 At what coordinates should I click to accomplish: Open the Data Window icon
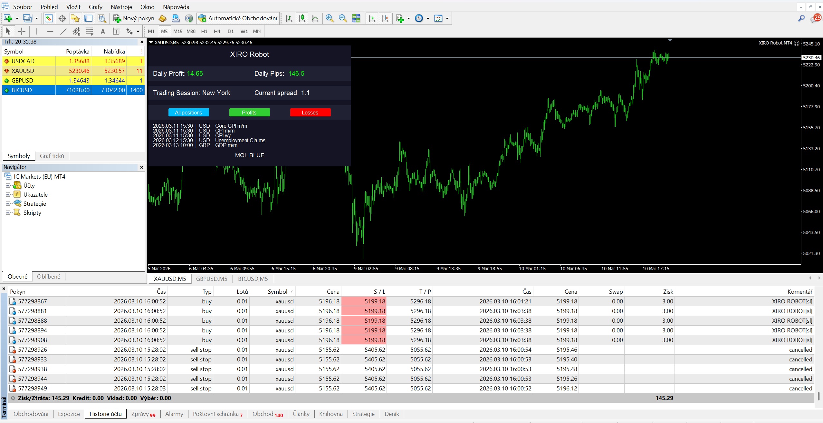coord(62,18)
